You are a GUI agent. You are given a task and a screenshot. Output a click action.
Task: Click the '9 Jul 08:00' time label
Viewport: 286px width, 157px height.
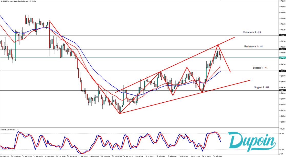pos(184,156)
